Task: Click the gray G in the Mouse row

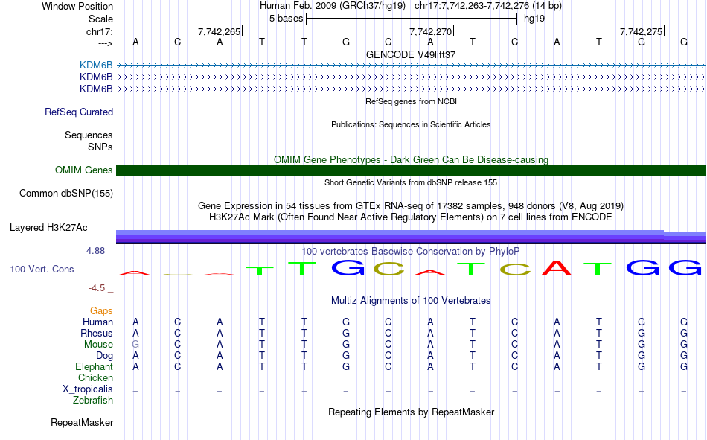Action: (x=135, y=344)
